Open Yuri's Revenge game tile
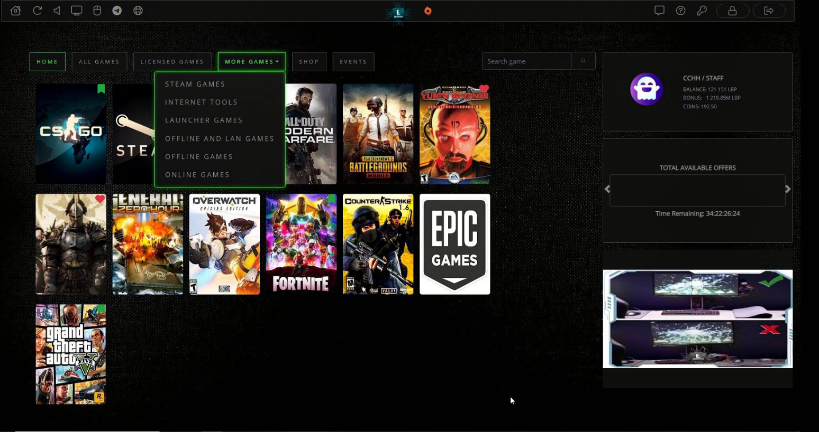 tap(455, 134)
